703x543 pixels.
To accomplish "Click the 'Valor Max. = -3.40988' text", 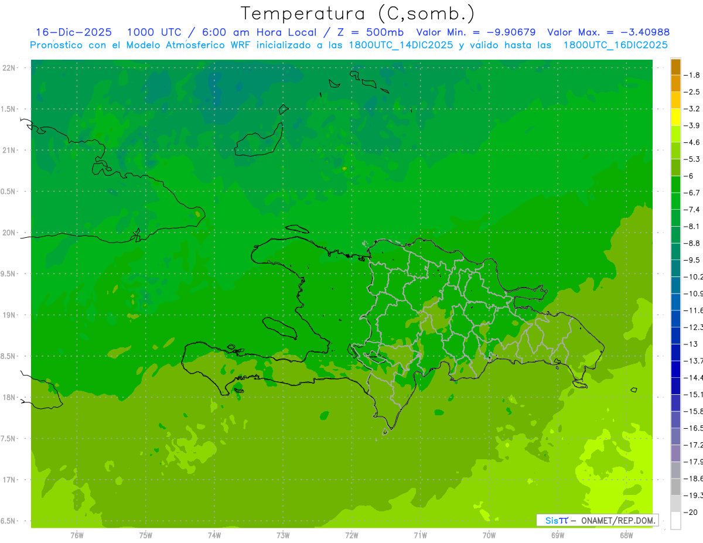I will point(608,33).
